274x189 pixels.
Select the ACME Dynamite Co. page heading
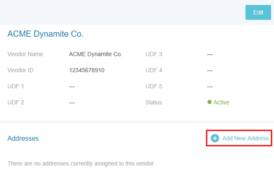(x=45, y=34)
